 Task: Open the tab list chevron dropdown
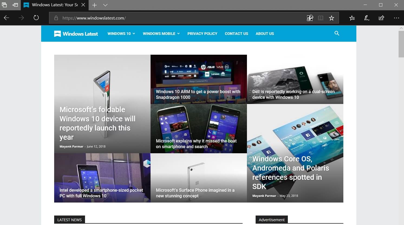click(x=105, y=5)
